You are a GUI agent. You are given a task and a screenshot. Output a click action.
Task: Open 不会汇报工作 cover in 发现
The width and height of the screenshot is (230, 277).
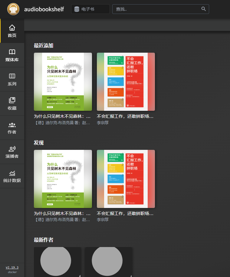126,179
